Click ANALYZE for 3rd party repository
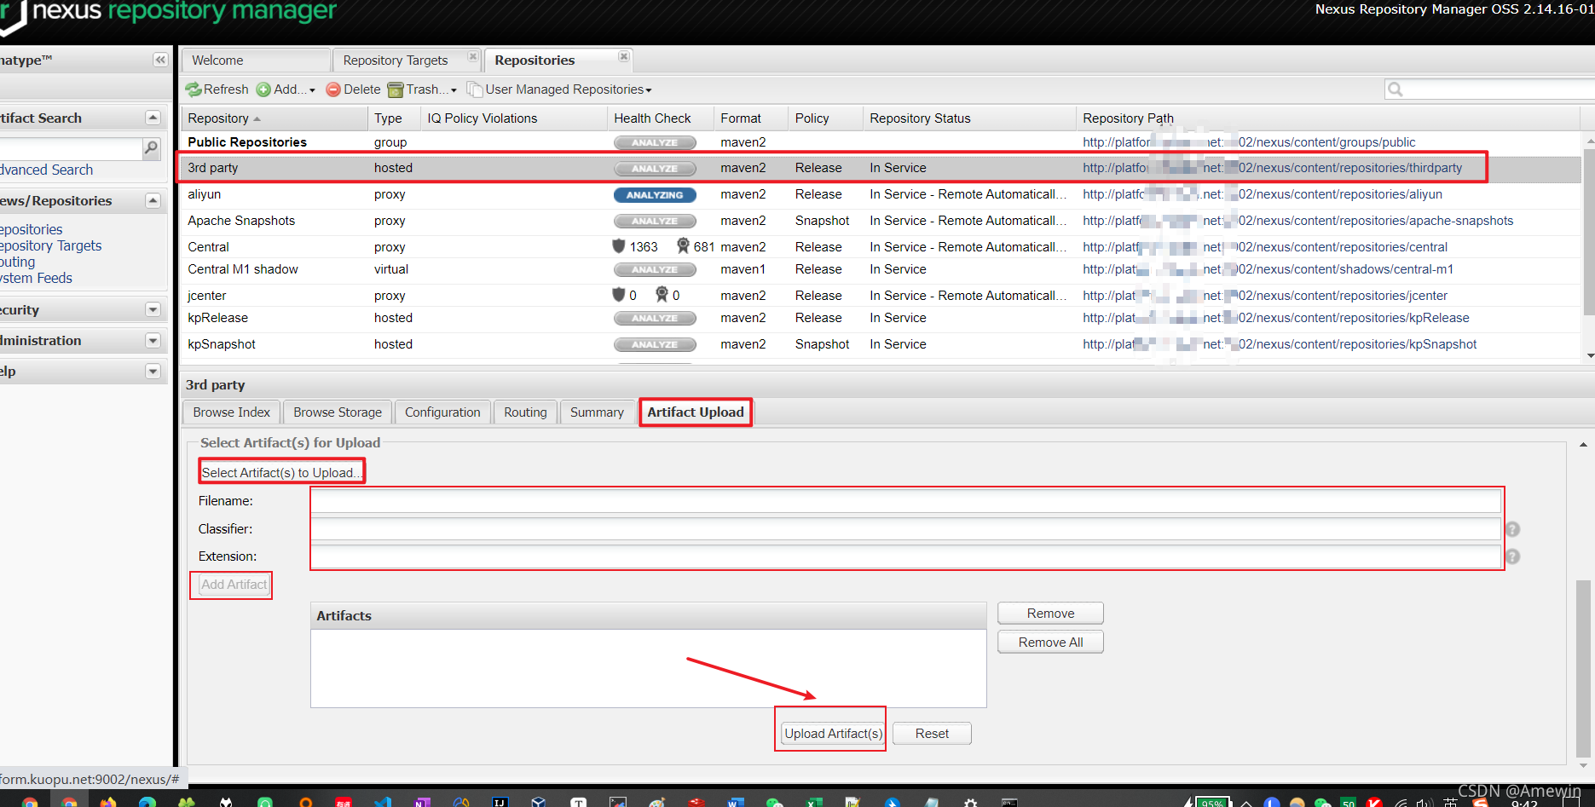The height and width of the screenshot is (807, 1595). 655,169
